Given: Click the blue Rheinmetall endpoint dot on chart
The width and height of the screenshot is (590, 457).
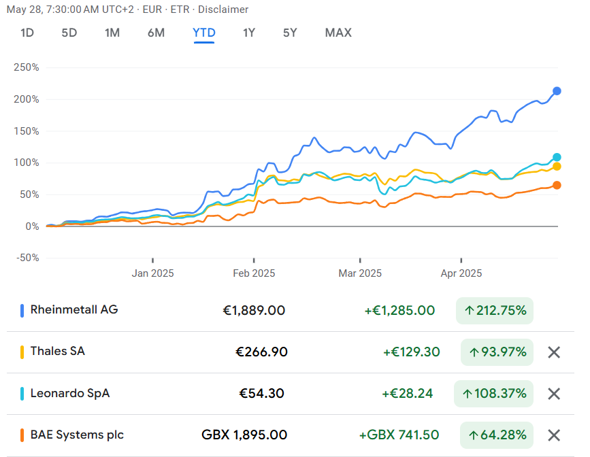Looking at the screenshot, I should coord(557,91).
